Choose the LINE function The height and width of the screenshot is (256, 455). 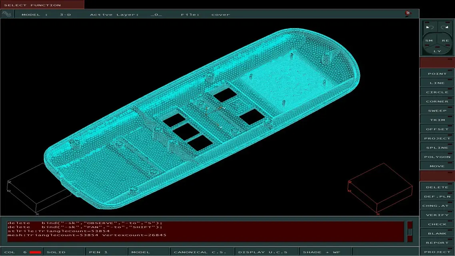[x=437, y=83]
